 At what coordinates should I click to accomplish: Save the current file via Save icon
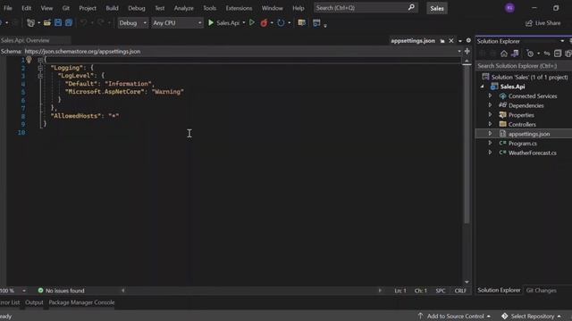(58, 22)
